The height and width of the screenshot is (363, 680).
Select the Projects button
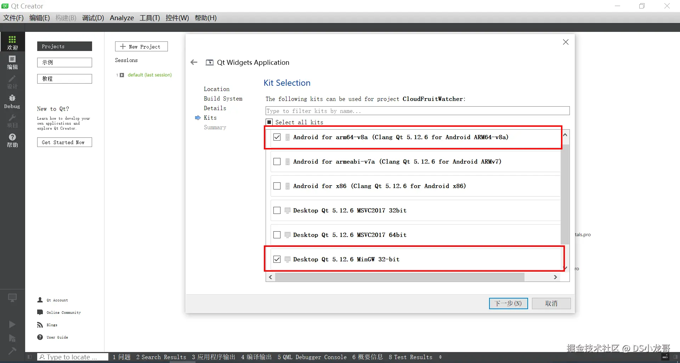64,46
